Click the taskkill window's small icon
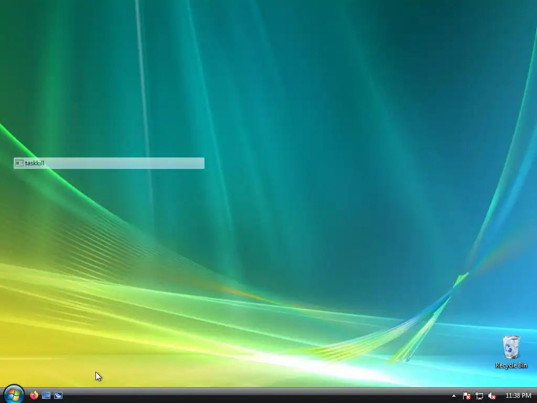 coord(19,163)
